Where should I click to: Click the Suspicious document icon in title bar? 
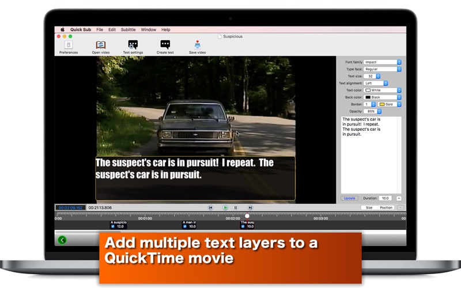click(x=220, y=36)
